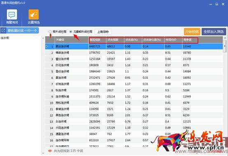Open the 上周同期 period dropdown

point(103,32)
